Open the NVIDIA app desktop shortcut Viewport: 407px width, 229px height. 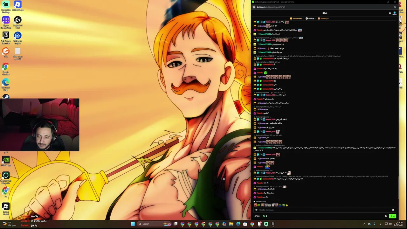6,161
